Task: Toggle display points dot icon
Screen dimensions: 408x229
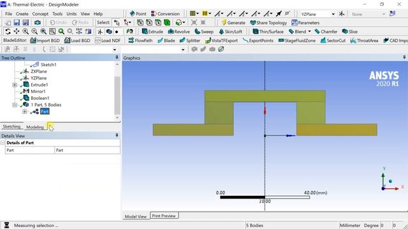Action: point(117,31)
